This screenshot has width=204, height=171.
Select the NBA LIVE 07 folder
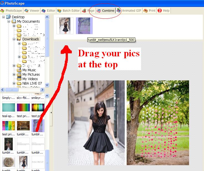(x=32, y=83)
